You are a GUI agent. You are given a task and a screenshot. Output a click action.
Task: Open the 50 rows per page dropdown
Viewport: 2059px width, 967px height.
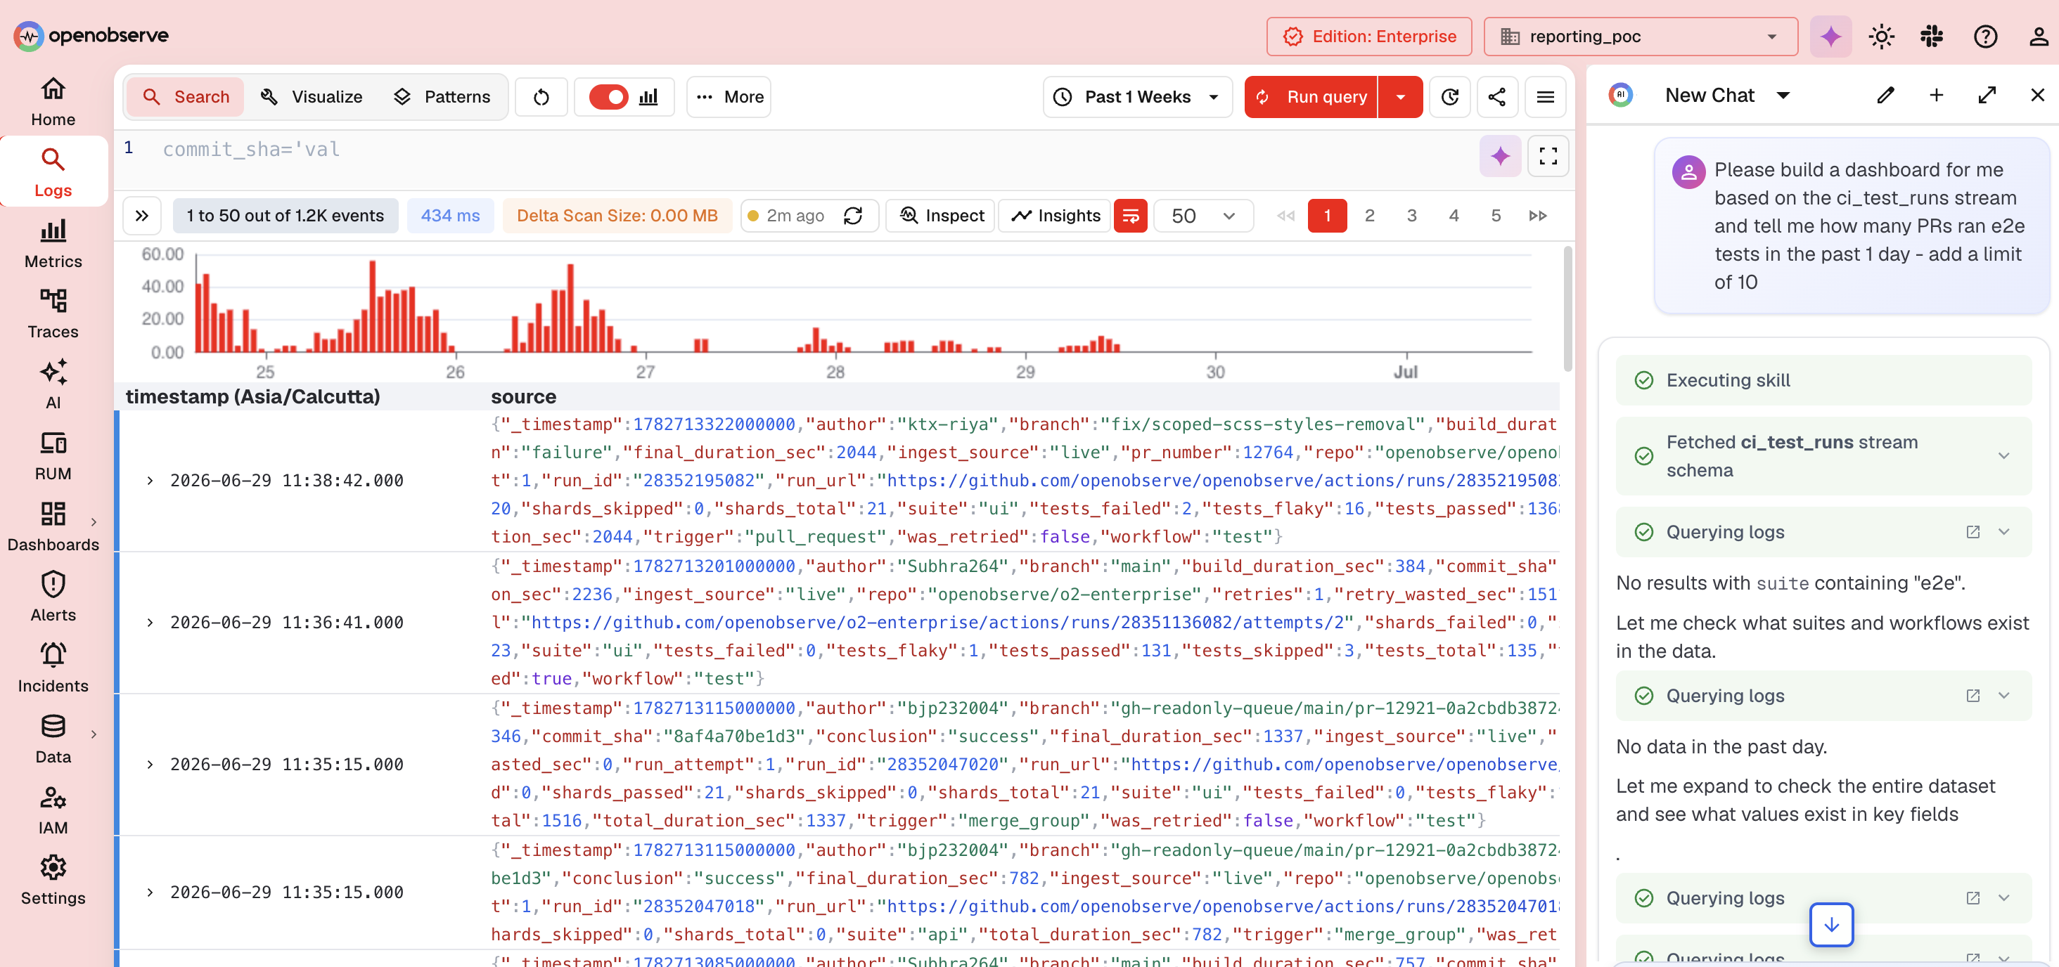coord(1203,216)
